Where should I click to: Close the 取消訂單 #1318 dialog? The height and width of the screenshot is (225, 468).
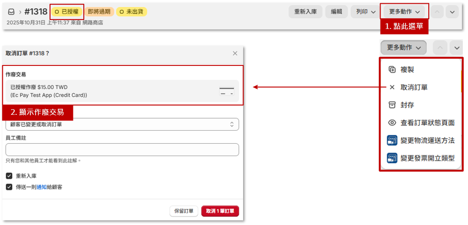click(235, 53)
